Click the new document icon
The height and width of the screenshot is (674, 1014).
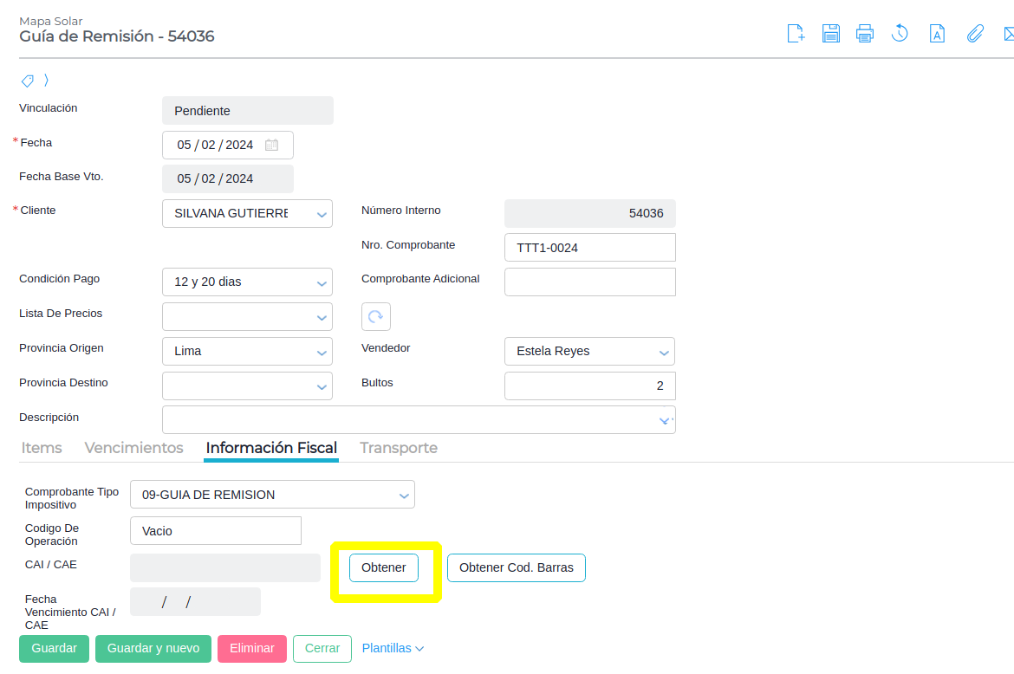(796, 34)
